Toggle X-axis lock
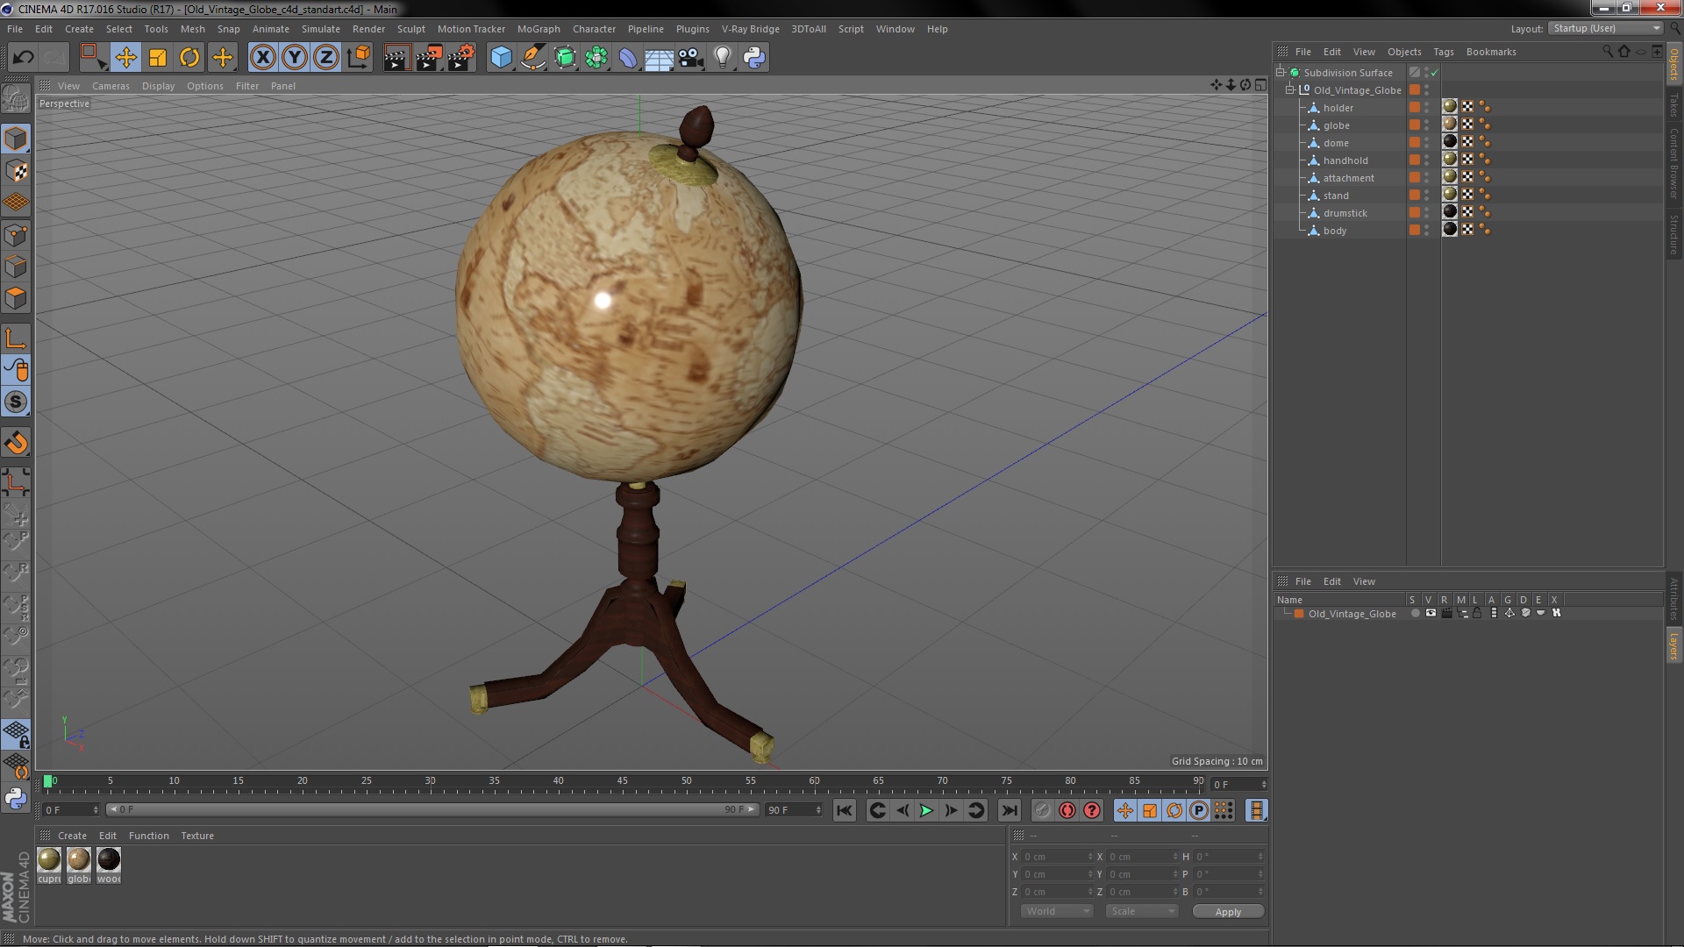Screen dimensions: 1684x947 pyautogui.click(x=262, y=58)
